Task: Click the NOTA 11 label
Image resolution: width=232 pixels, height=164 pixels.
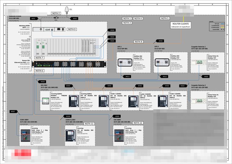Action: [89, 124]
